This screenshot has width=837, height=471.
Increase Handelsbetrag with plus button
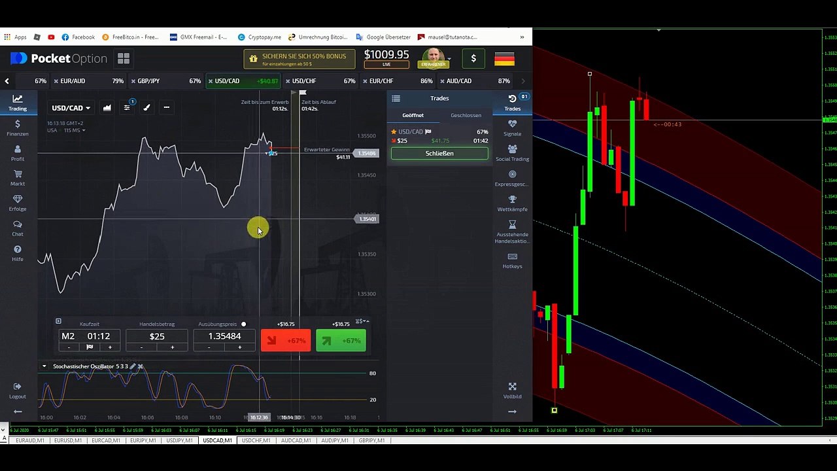(172, 347)
